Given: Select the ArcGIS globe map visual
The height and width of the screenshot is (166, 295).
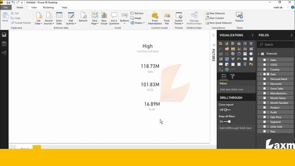Looking at the screenshot, I should click(227, 70).
